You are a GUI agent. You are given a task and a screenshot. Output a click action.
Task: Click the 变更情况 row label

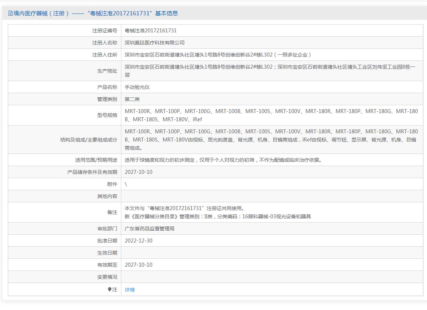pyautogui.click(x=107, y=277)
